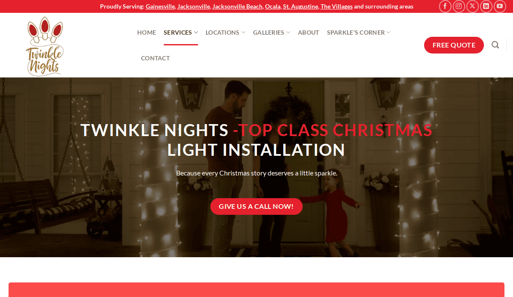Click the Twinkle Nights logo
The image size is (513, 297).
point(44,46)
